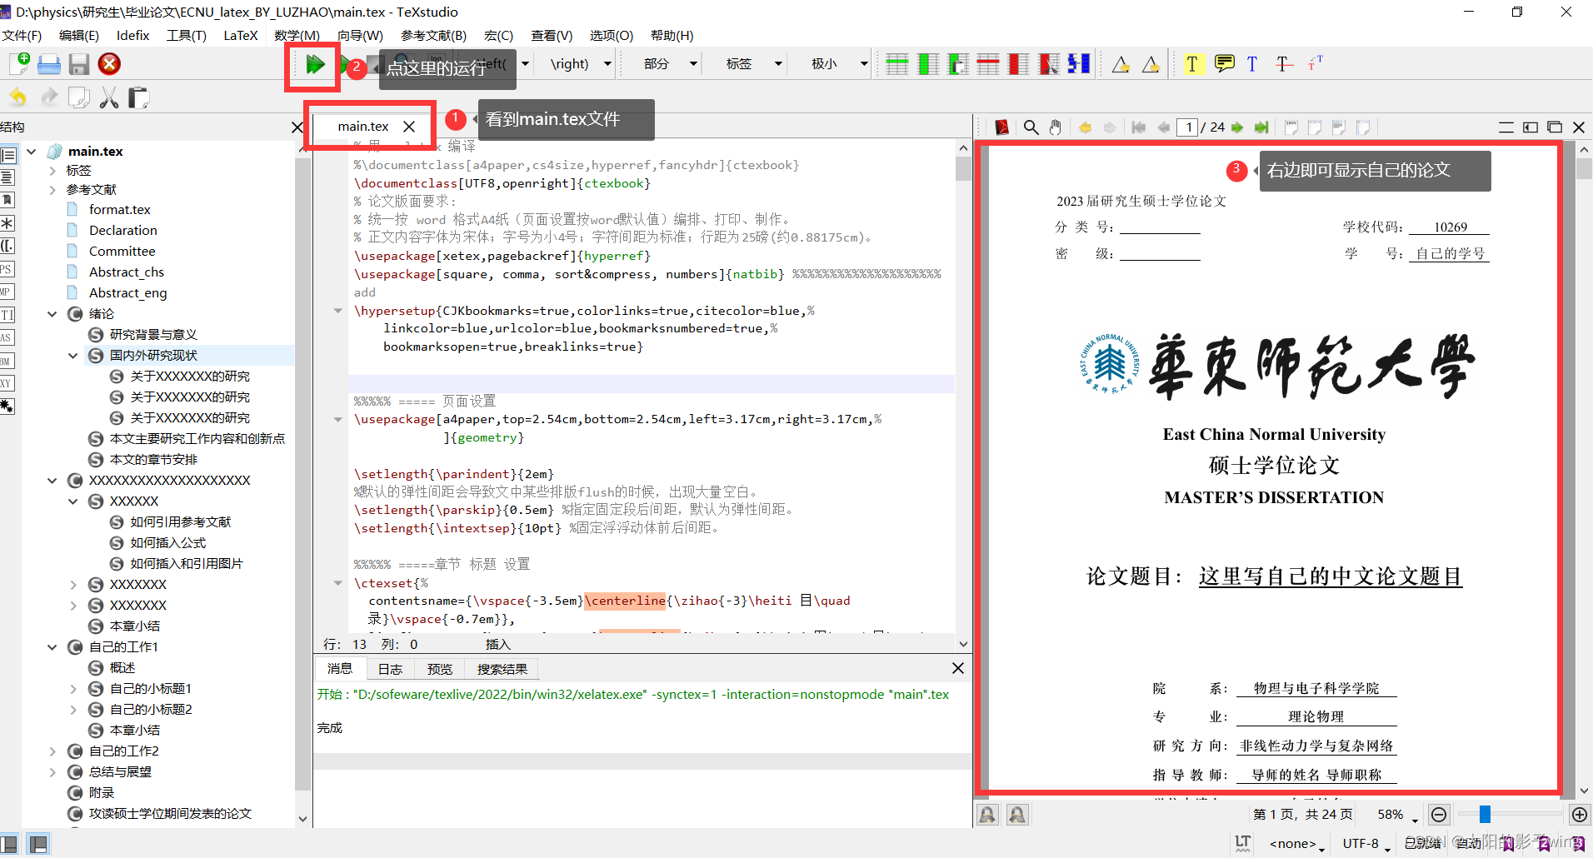Collapse the 绪论 chapter node
Viewport: 1593px width, 858px height.
point(52,314)
